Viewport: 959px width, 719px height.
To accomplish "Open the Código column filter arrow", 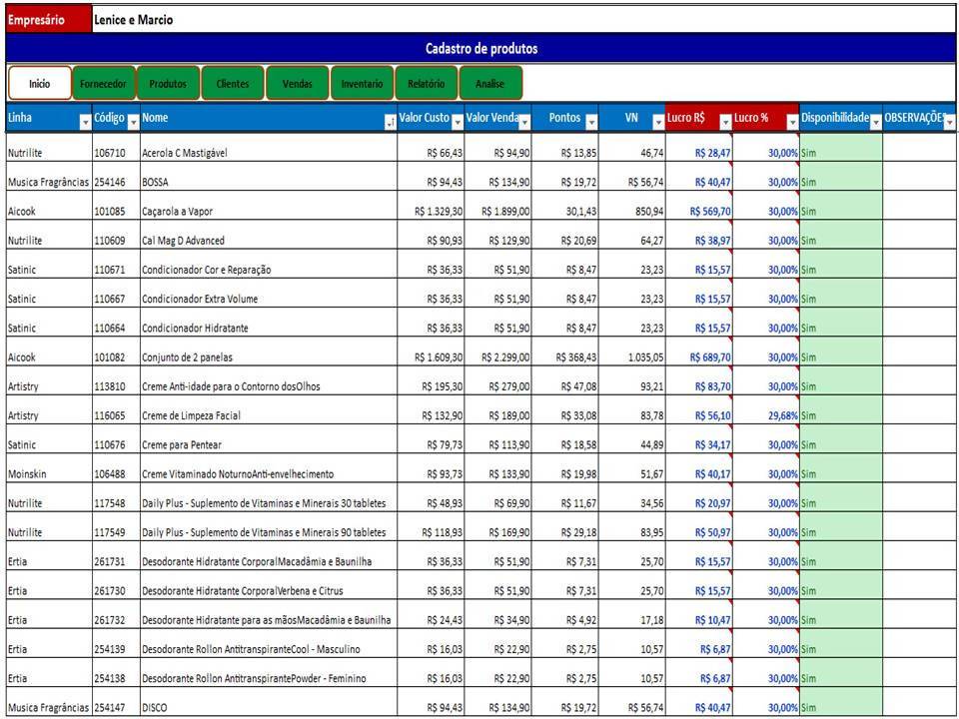I will [133, 123].
